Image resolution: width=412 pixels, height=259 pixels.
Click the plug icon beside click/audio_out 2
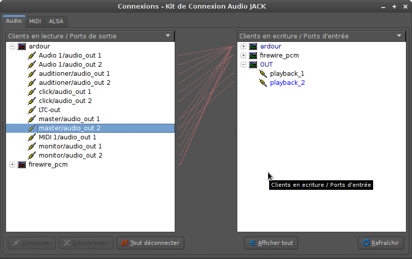coord(32,101)
